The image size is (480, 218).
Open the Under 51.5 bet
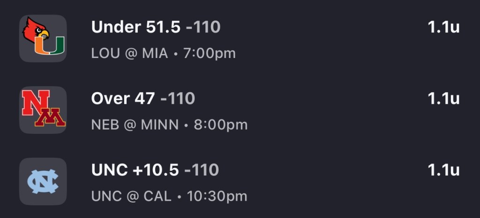pyautogui.click(x=136, y=27)
